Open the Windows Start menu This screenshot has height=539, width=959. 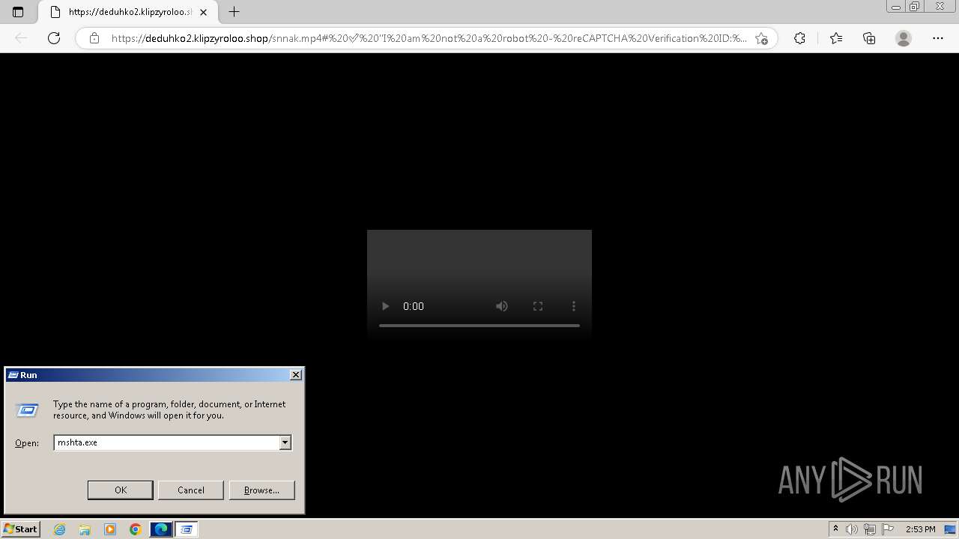pyautogui.click(x=20, y=529)
